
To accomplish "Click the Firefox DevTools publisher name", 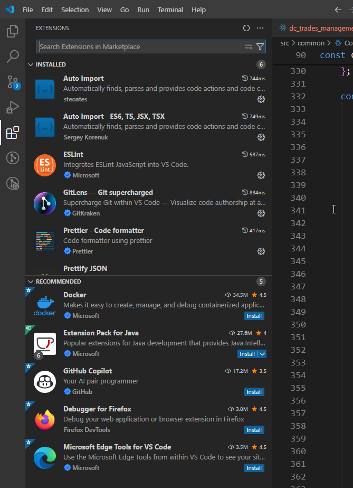I will (x=87, y=430).
